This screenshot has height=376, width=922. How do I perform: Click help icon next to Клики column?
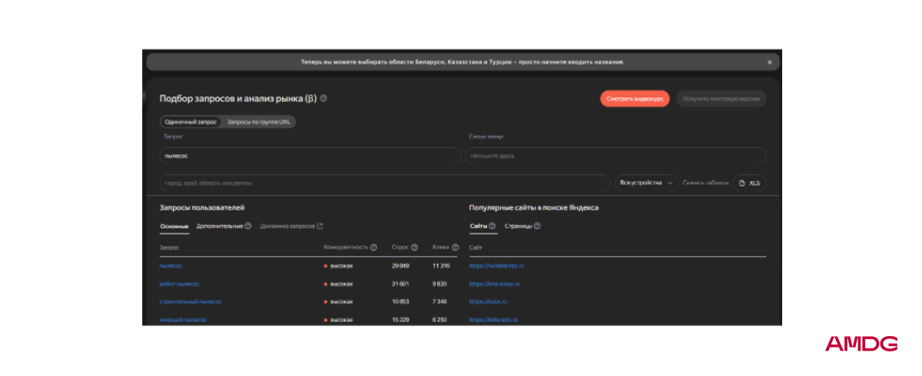click(455, 248)
